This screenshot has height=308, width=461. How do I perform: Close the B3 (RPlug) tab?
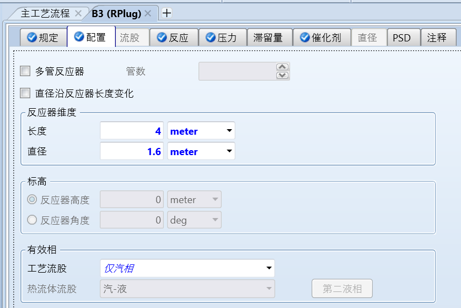pyautogui.click(x=148, y=13)
